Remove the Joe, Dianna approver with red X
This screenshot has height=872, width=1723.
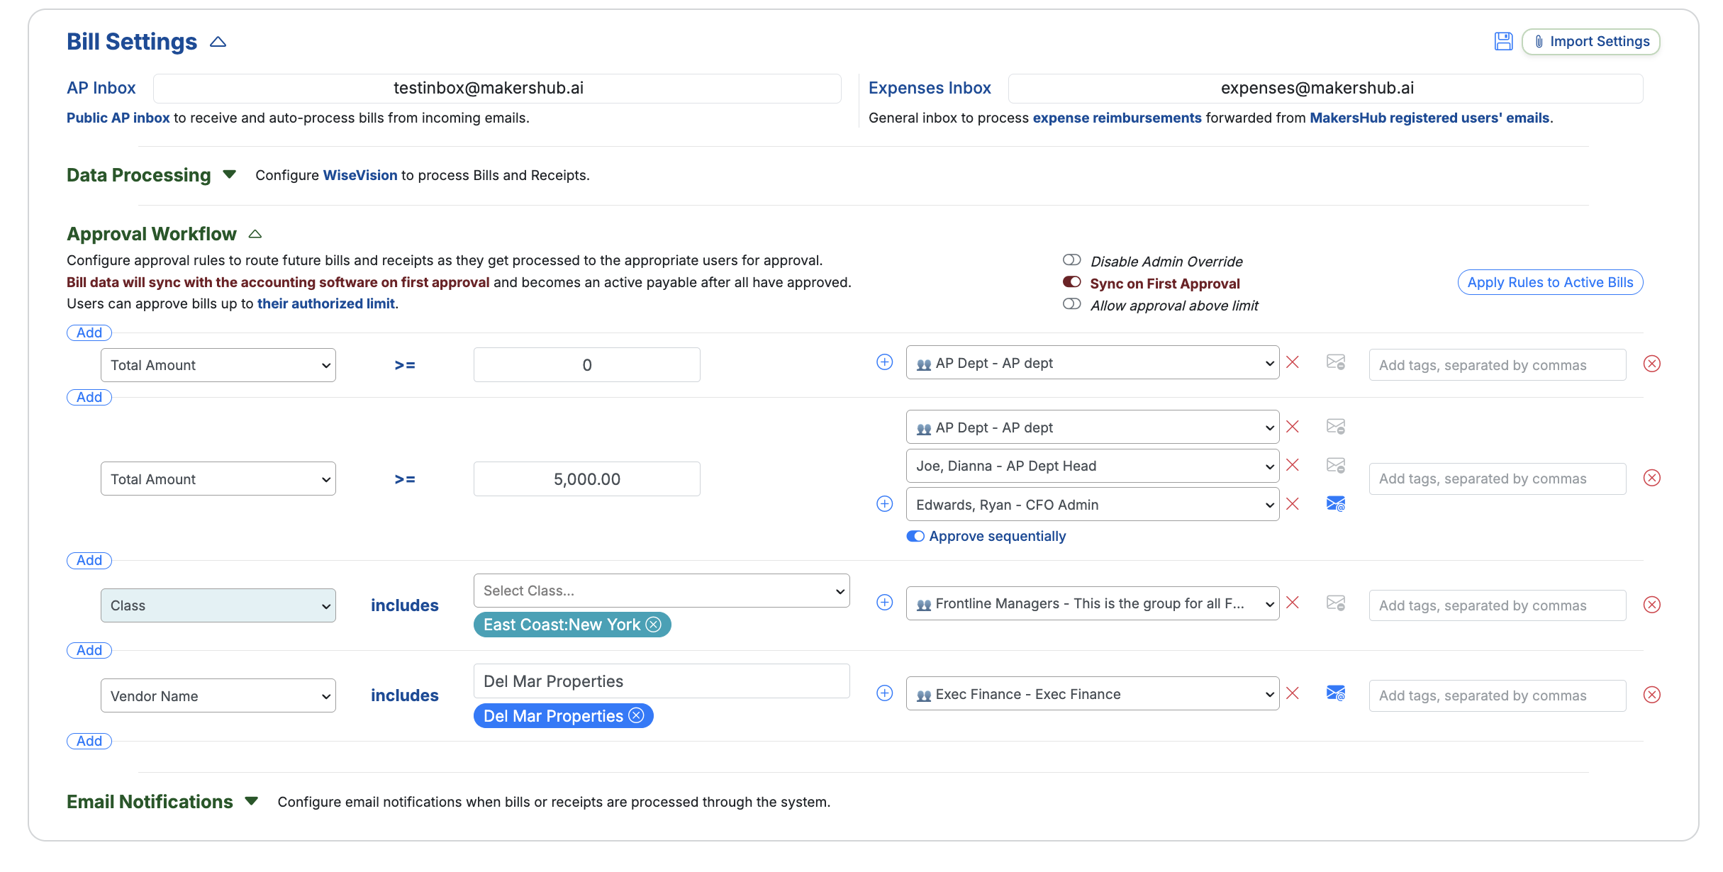click(1293, 465)
